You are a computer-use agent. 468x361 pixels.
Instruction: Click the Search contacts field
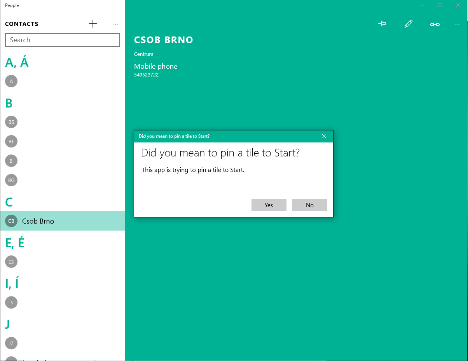63,40
